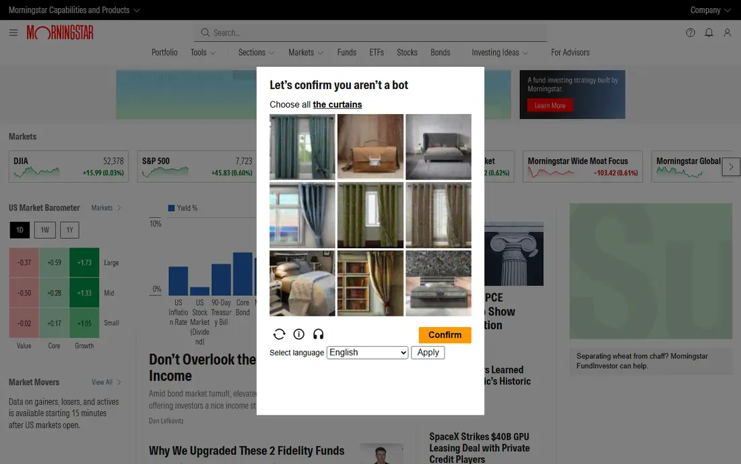Select bookshelf with gold curtain image
Viewport: 741px width, 464px height.
[x=370, y=283]
